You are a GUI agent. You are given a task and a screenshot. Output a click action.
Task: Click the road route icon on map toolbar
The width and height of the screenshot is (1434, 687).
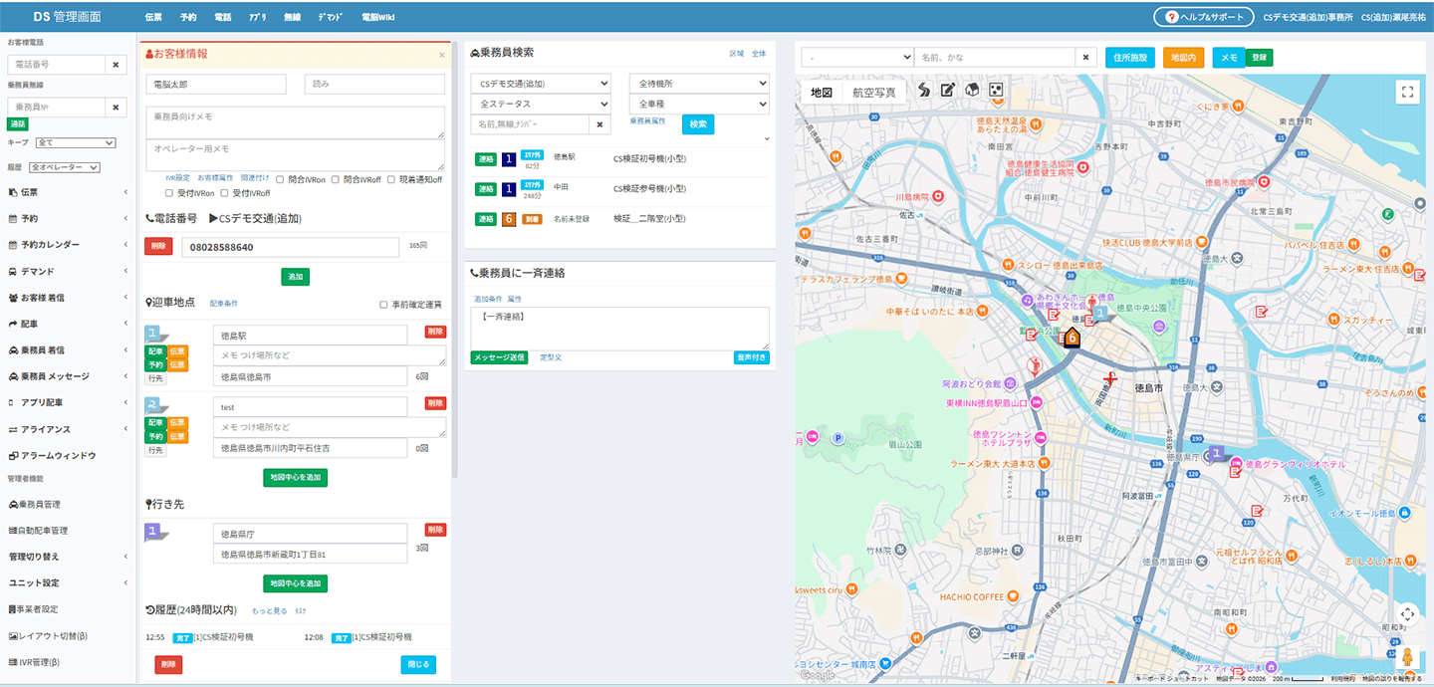coord(924,91)
